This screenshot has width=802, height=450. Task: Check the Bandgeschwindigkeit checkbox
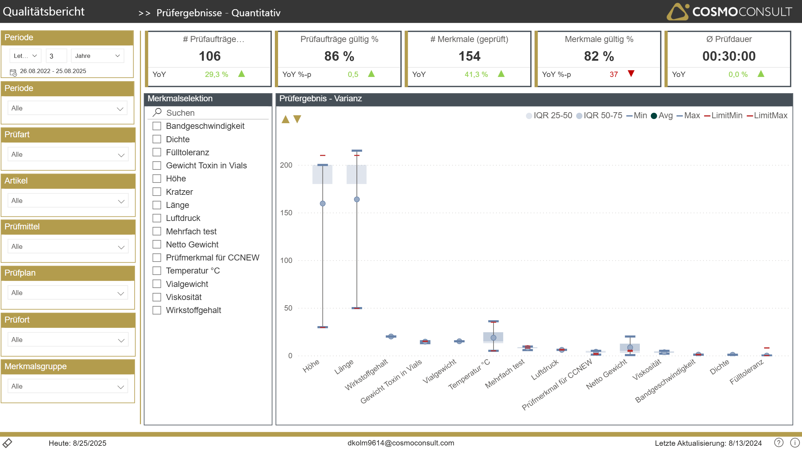157,126
